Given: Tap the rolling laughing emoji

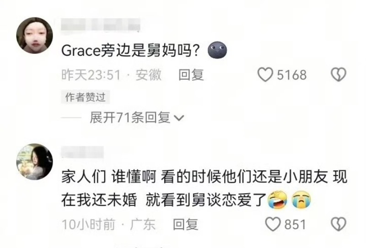Looking at the screenshot, I should [277, 200].
